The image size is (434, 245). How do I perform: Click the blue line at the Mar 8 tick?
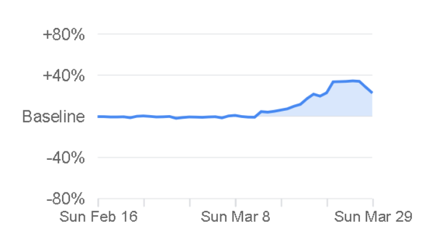click(236, 115)
